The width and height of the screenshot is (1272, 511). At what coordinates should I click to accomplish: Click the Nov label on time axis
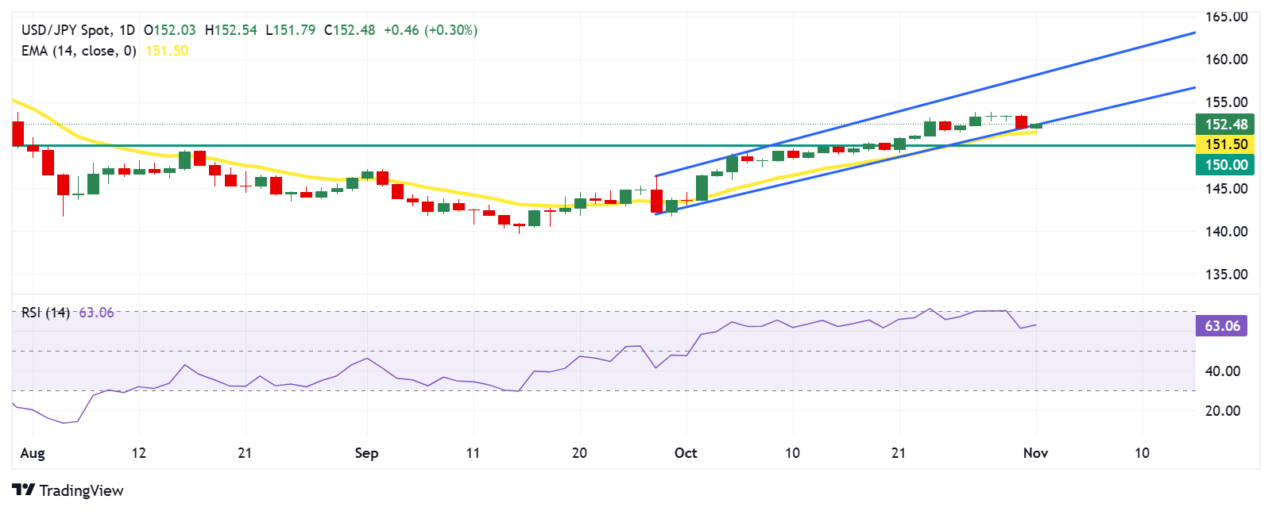(1035, 453)
